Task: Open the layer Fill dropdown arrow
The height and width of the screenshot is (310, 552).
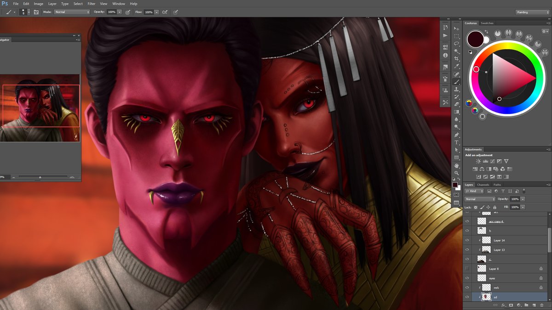Action: click(523, 207)
